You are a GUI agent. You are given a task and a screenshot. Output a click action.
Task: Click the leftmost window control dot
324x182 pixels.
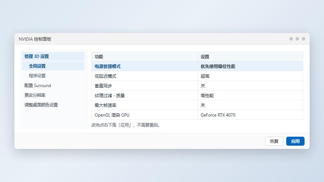pyautogui.click(x=291, y=39)
